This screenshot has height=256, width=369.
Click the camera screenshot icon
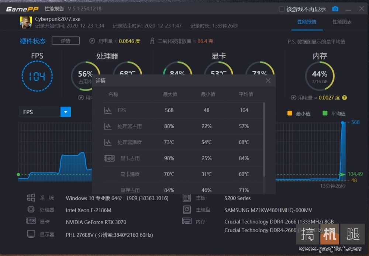335,9
